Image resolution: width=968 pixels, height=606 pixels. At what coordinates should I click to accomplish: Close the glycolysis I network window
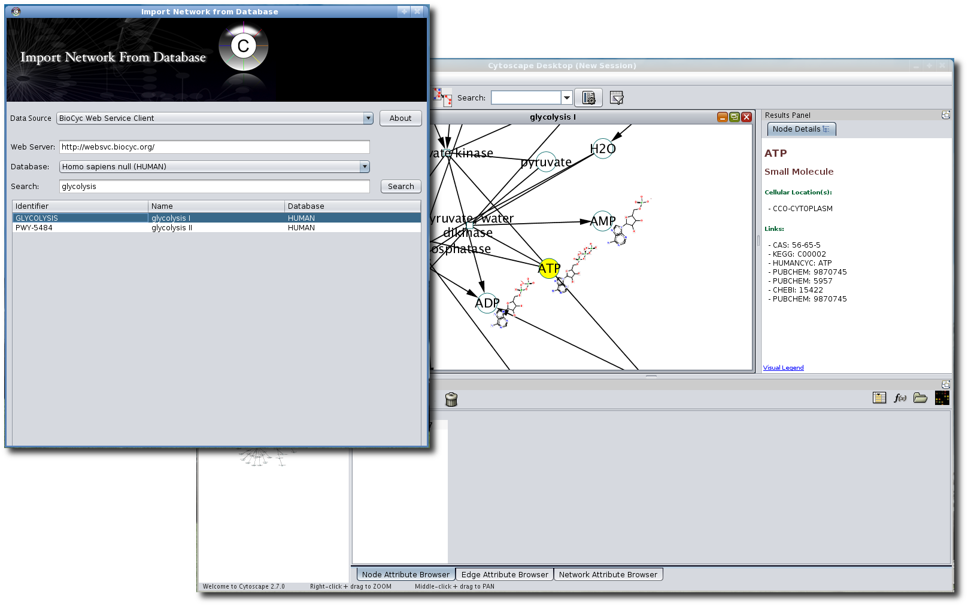[747, 117]
